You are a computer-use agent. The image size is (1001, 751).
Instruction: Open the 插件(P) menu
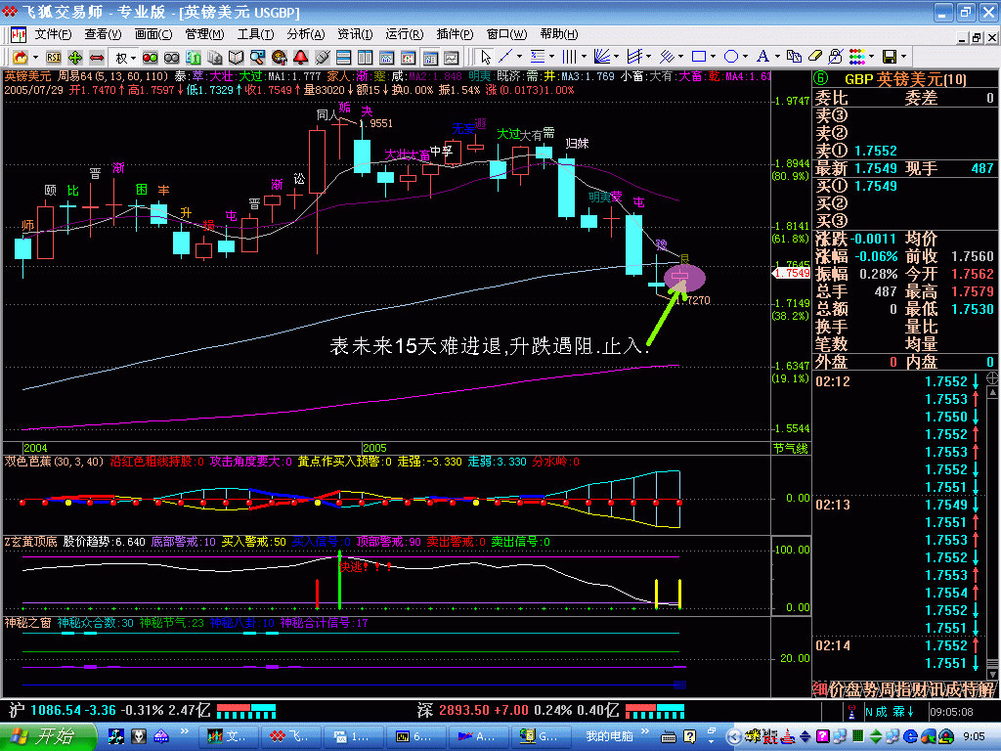click(455, 34)
